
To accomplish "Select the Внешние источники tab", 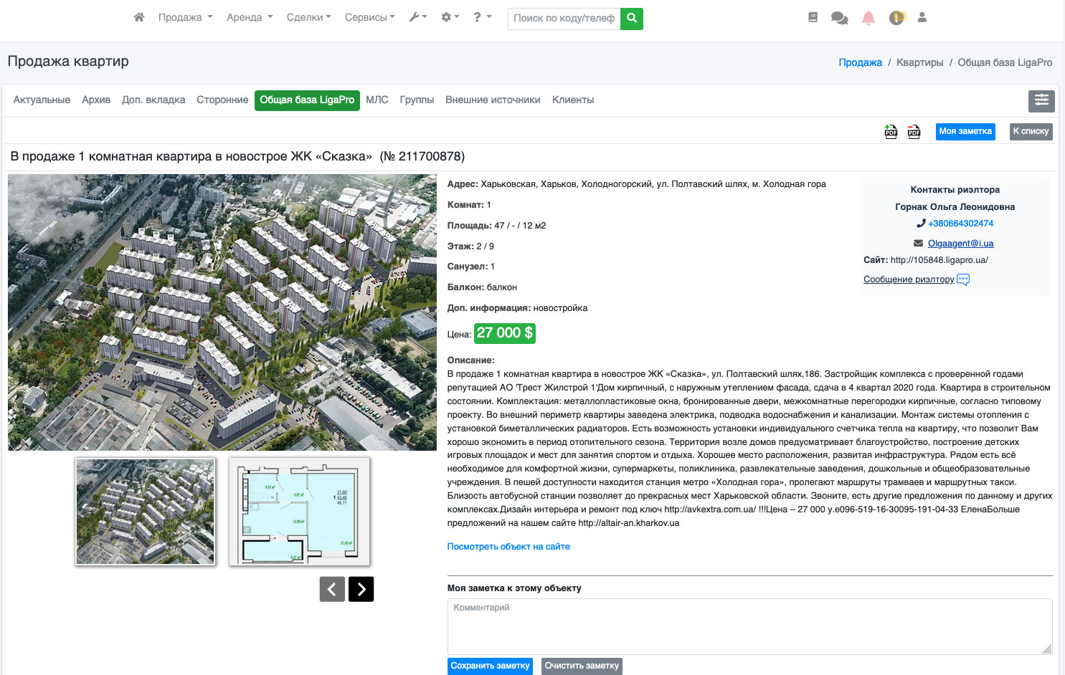I will pos(493,100).
